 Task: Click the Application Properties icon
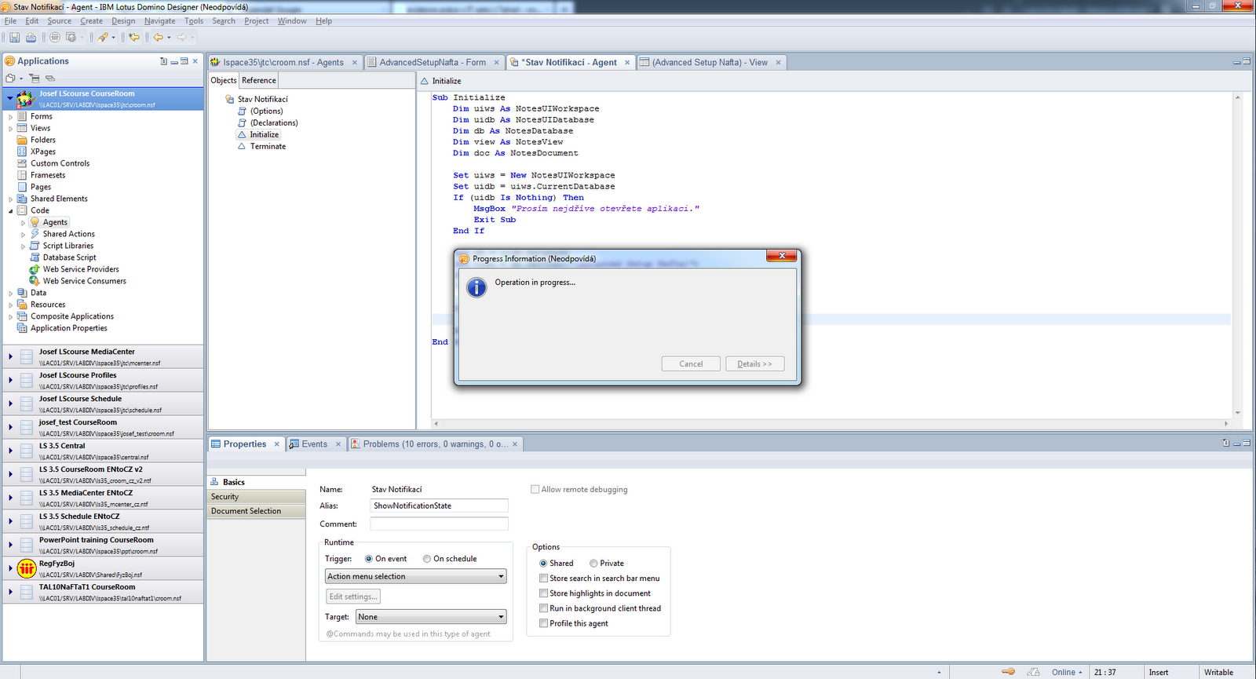[22, 328]
